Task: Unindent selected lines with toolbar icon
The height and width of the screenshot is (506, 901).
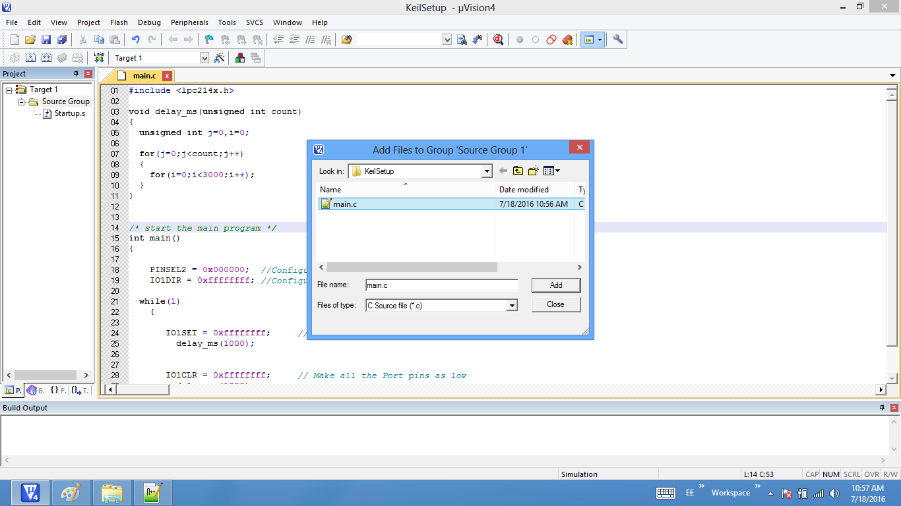Action: tap(294, 40)
